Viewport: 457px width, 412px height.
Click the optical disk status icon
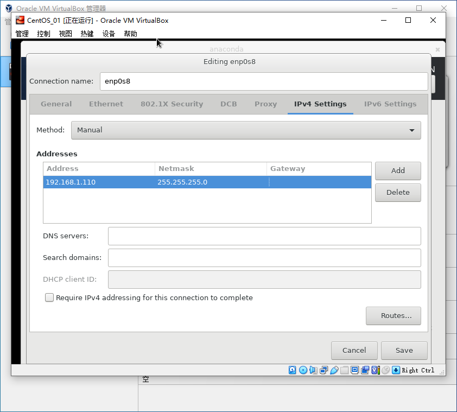tap(303, 370)
